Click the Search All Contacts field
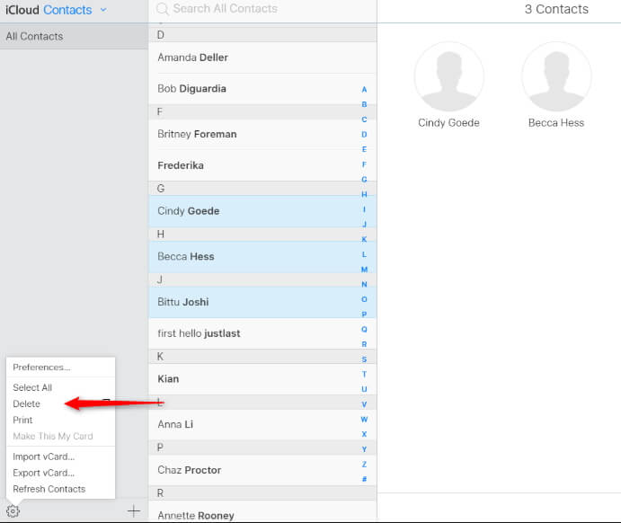This screenshot has height=523, width=621. pyautogui.click(x=263, y=9)
